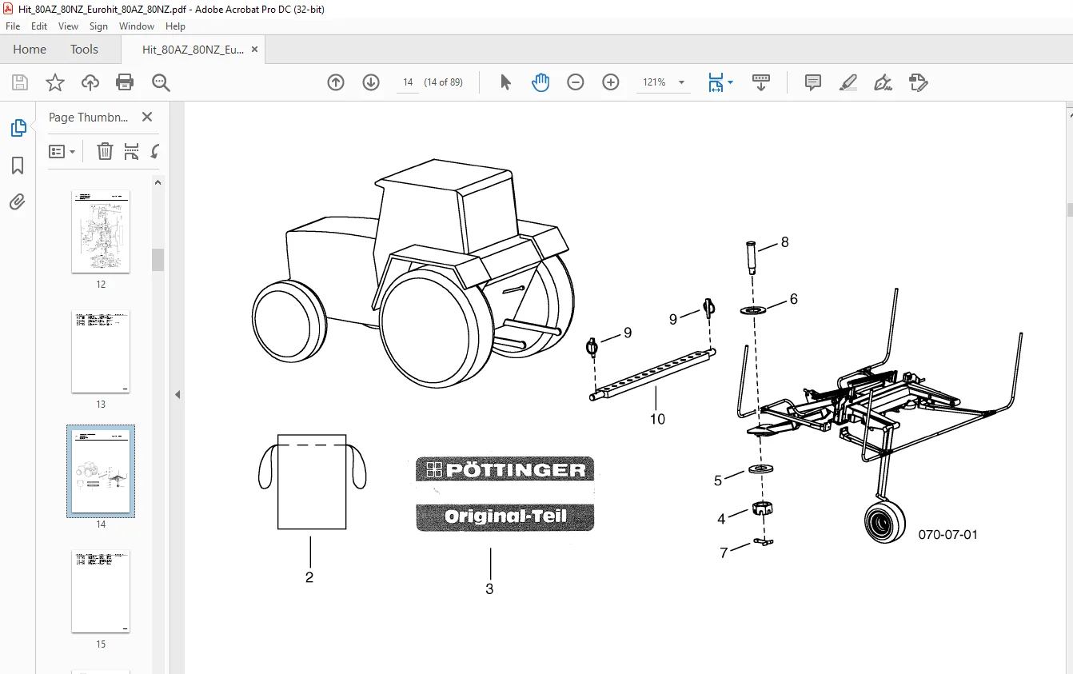Add bookmark with star icon
1073x674 pixels.
(54, 82)
